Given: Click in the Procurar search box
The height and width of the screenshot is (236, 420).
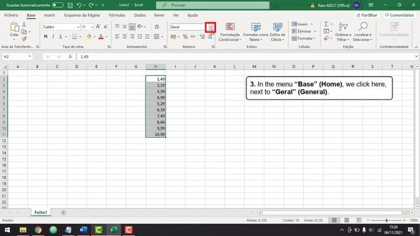Looking at the screenshot, I should coord(213,5).
